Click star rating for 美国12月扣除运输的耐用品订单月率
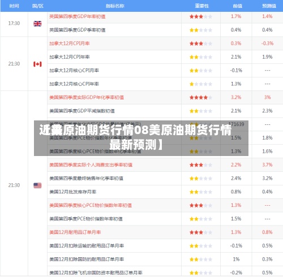Screen dimensions: 283x277 pyautogui.click(x=201, y=246)
